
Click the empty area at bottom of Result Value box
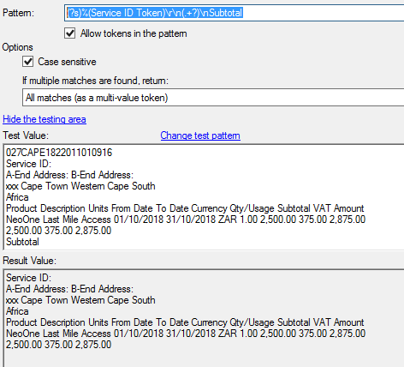(x=204, y=358)
